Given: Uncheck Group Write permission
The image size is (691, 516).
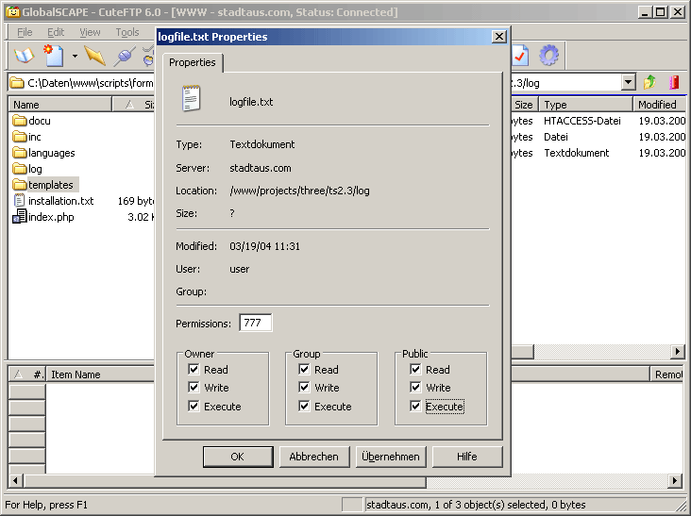Looking at the screenshot, I should 304,387.
